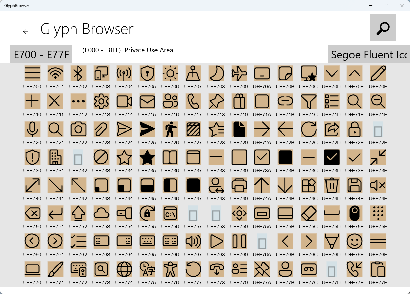Viewport: 410px width, 294px height.
Task: Select the pin glyph U+E718
Action: [216, 101]
